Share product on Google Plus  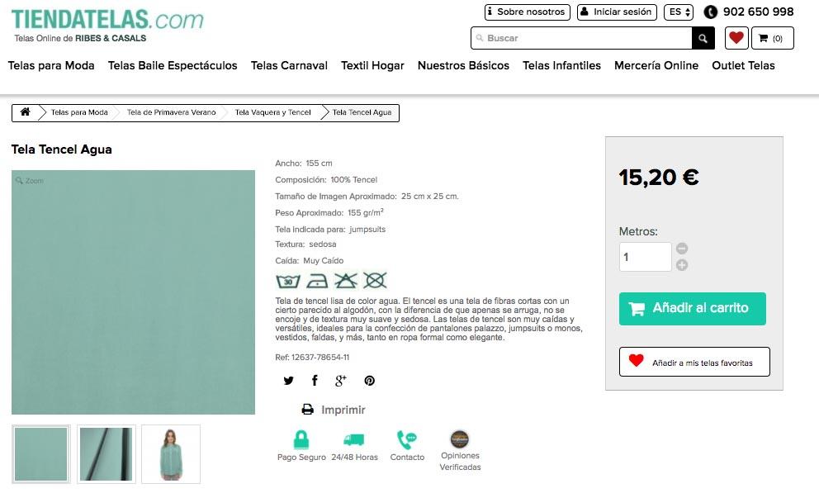tap(341, 381)
